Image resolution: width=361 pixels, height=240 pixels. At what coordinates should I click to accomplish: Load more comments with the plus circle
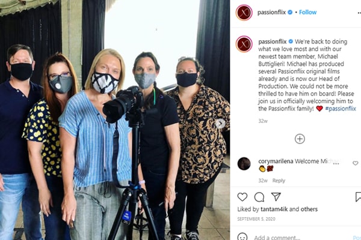(x=300, y=139)
